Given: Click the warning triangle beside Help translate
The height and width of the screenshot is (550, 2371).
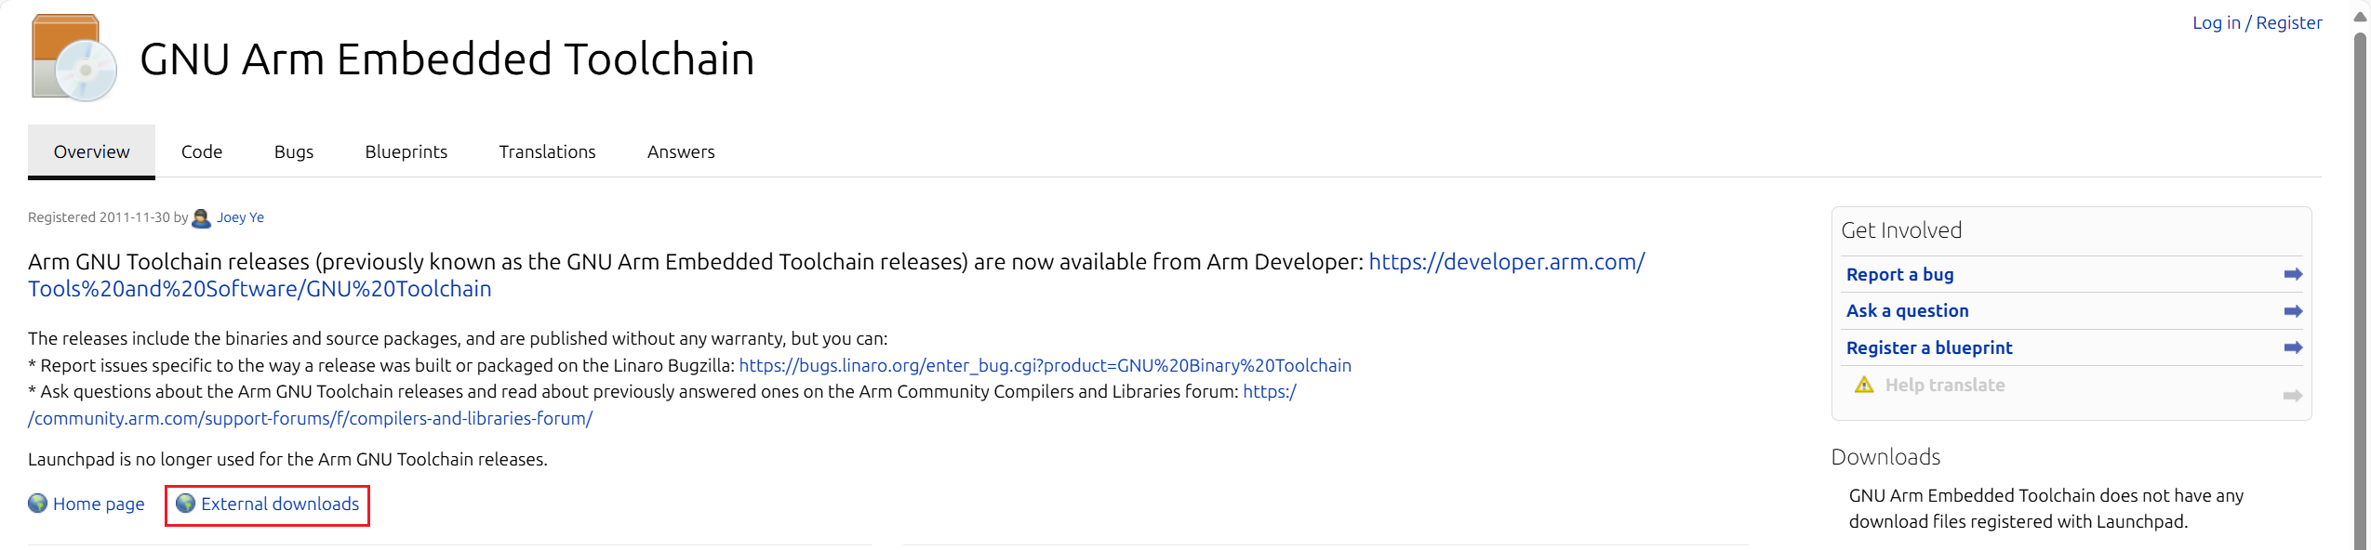Looking at the screenshot, I should pyautogui.click(x=1864, y=385).
